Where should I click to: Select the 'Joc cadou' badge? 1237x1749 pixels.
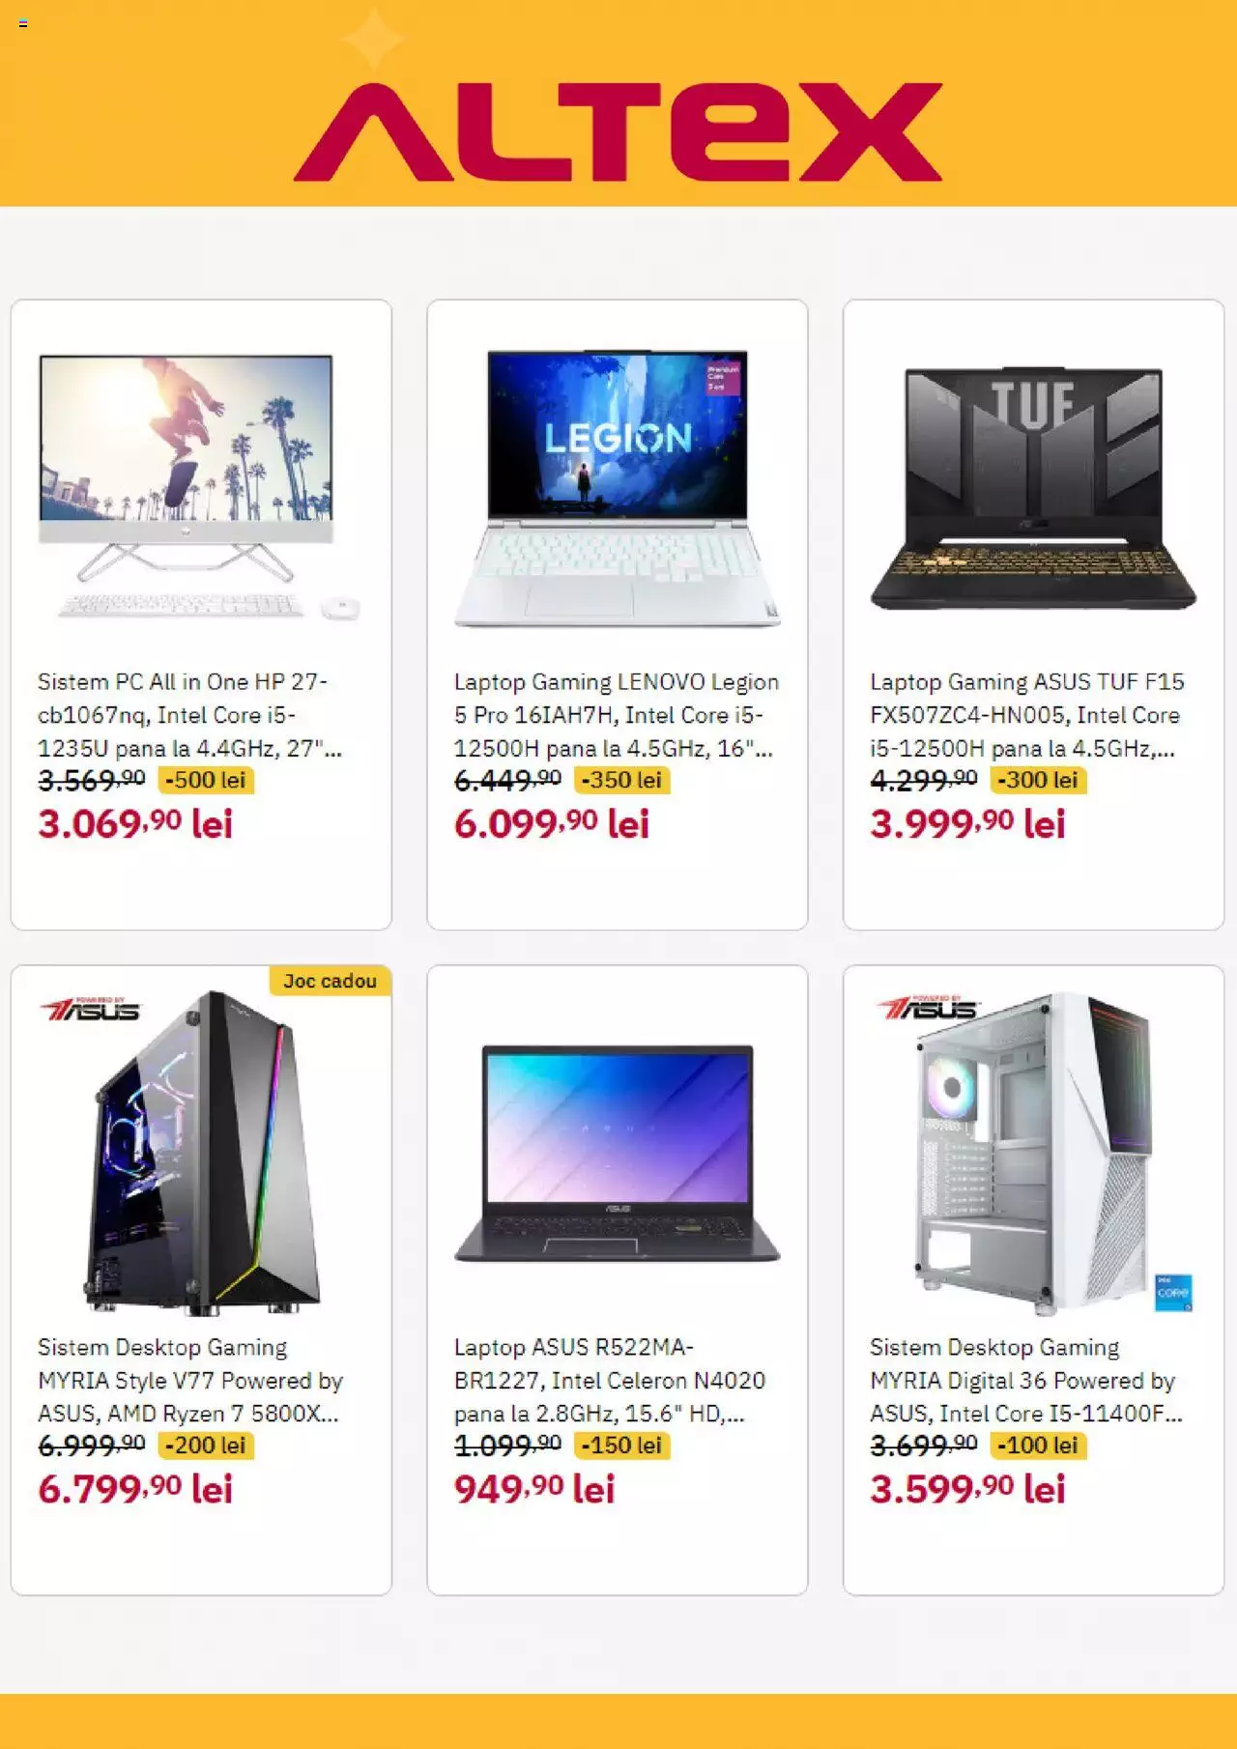(x=330, y=981)
